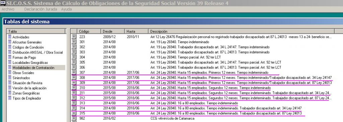
Task: Open the Ayuda menu
Action: [x=66, y=9]
